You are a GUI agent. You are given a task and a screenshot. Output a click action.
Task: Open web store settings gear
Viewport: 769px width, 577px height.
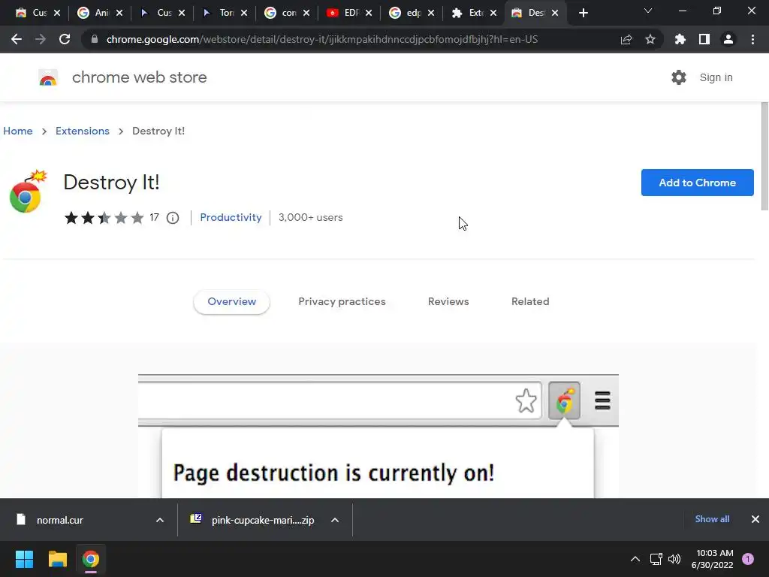pyautogui.click(x=679, y=77)
